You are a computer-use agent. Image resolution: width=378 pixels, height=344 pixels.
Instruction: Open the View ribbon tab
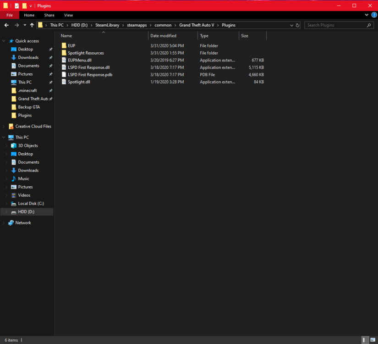point(68,15)
